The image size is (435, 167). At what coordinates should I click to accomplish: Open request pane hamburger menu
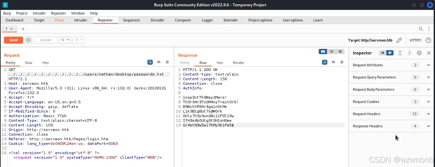pos(167,62)
